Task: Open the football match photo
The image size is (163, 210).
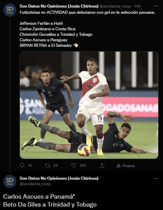Action: (89, 105)
